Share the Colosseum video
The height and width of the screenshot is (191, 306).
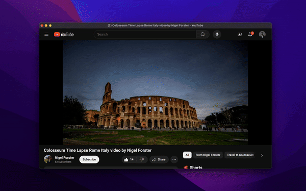(x=159, y=159)
